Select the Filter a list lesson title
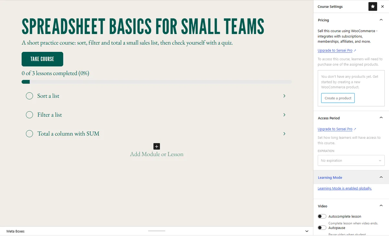Viewport: 389px width, 236px height. (50, 115)
